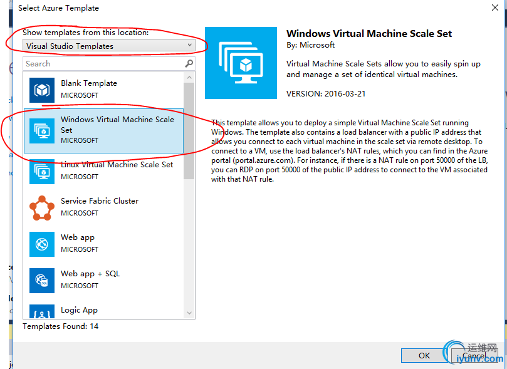Viewport: 507px width, 369px height.
Task: Select the Web app + SQL entry
Action: coord(104,281)
